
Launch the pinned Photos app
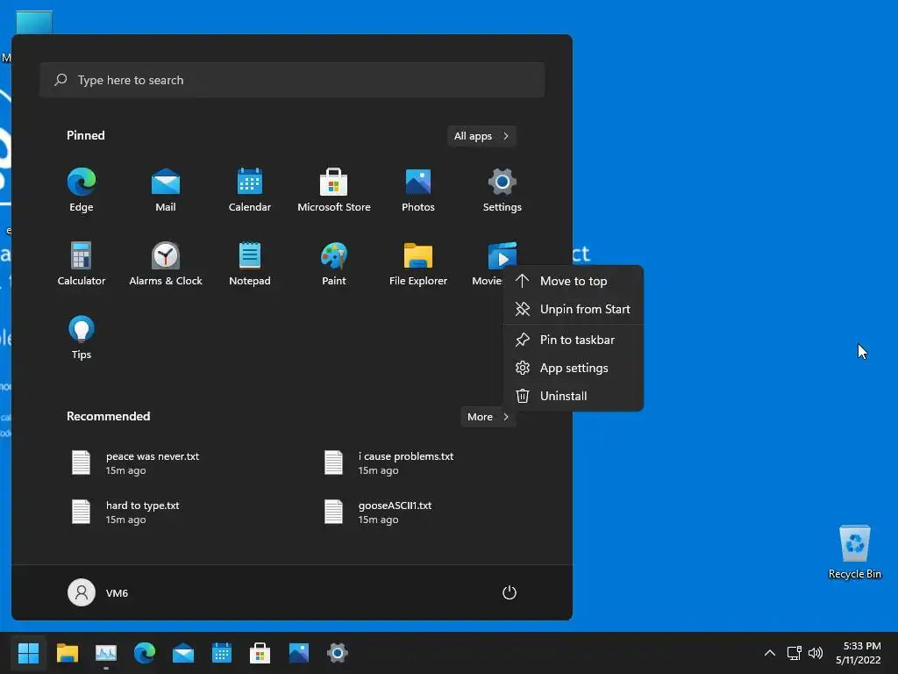point(418,190)
